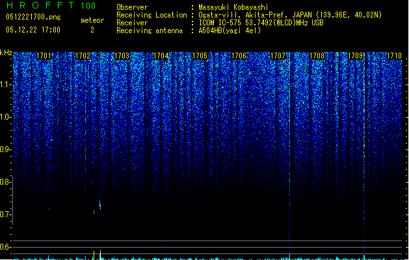Viewport: 409px width, 260px height.
Task: Click the kHz axis unit label
Action: pos(6,53)
